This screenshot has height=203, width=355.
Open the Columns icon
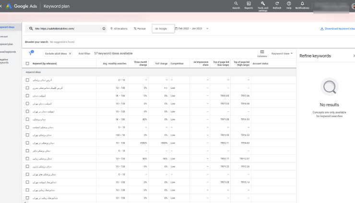[262, 52]
